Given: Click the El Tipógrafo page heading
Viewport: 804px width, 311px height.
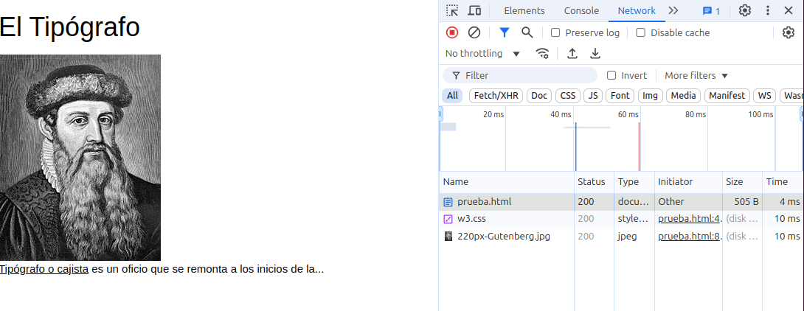Looking at the screenshot, I should coord(70,27).
